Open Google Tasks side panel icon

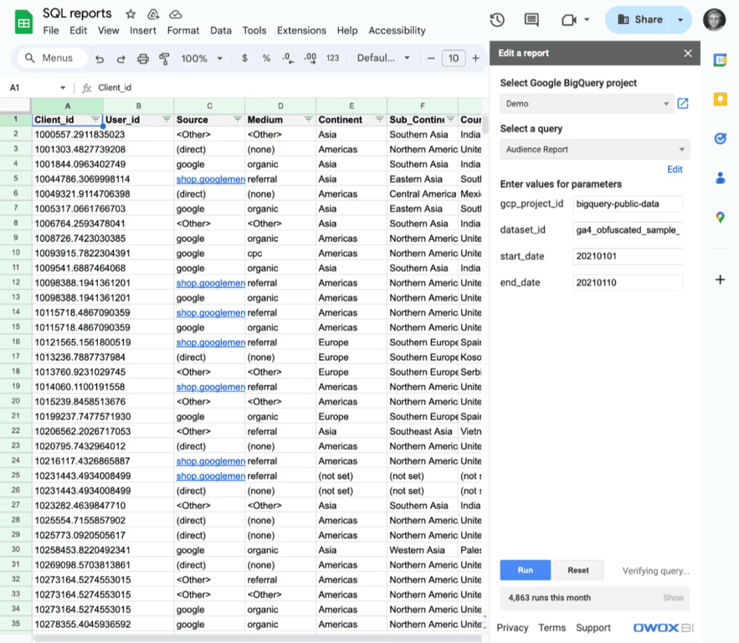coord(720,138)
